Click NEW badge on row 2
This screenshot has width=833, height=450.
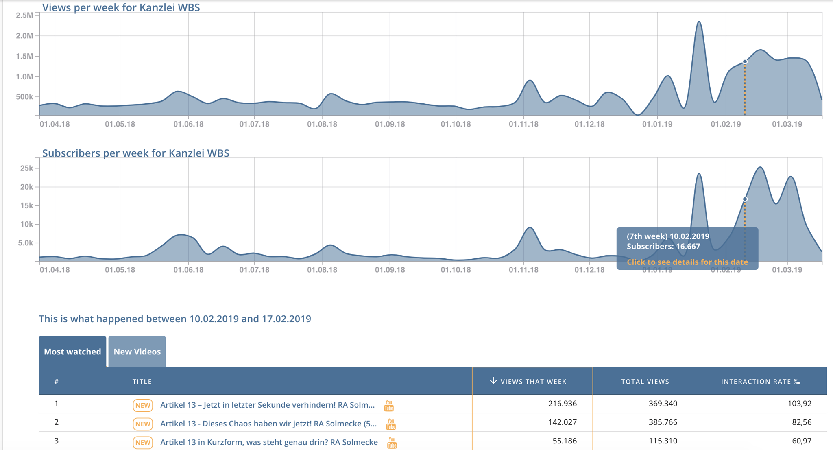pyautogui.click(x=143, y=424)
